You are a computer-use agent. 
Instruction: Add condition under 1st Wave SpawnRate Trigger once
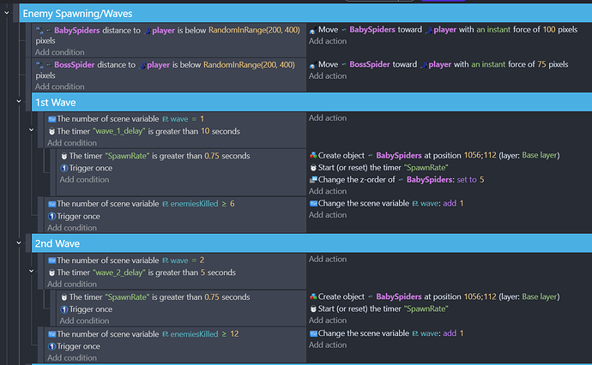click(x=84, y=179)
